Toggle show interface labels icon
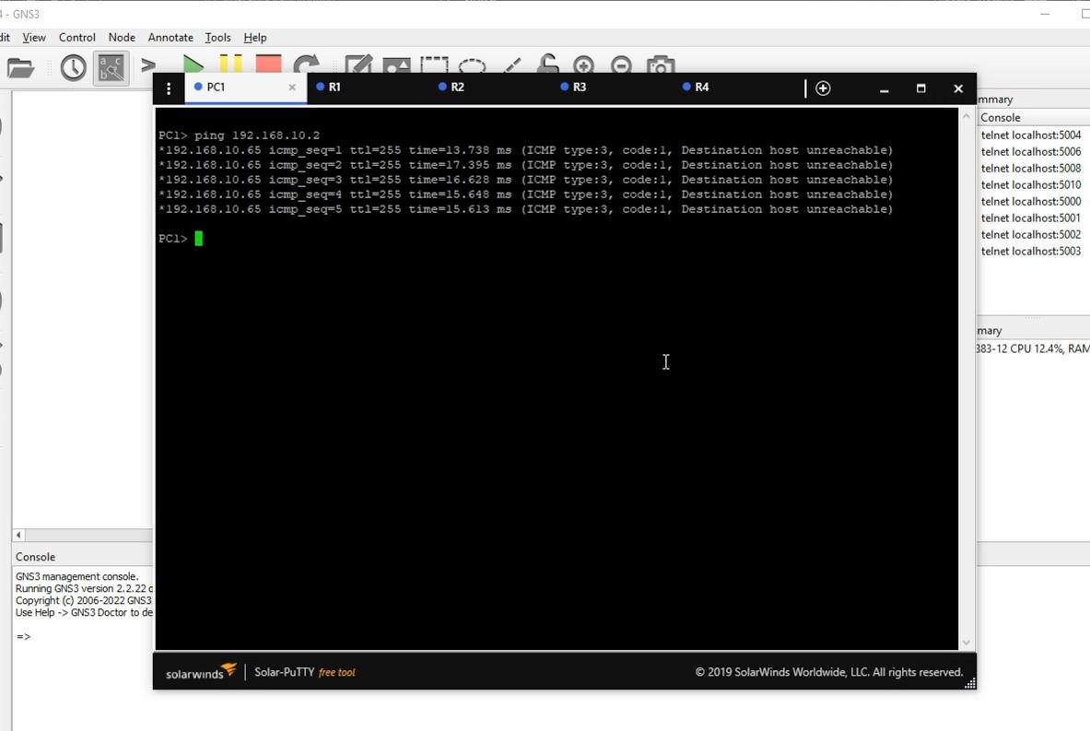The height and width of the screenshot is (731, 1090). tap(111, 67)
